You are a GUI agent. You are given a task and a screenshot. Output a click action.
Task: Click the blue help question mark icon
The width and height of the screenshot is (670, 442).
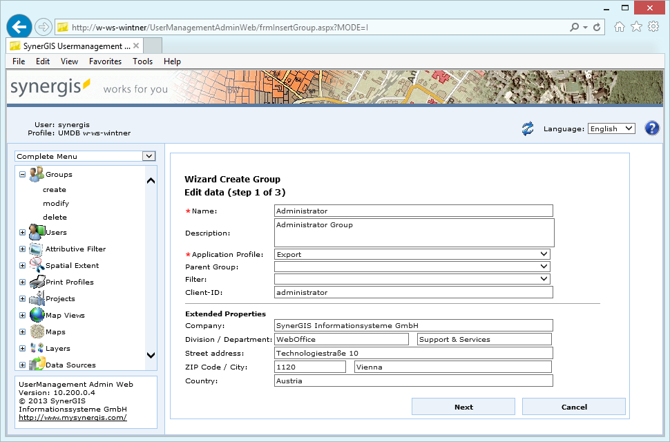(651, 128)
